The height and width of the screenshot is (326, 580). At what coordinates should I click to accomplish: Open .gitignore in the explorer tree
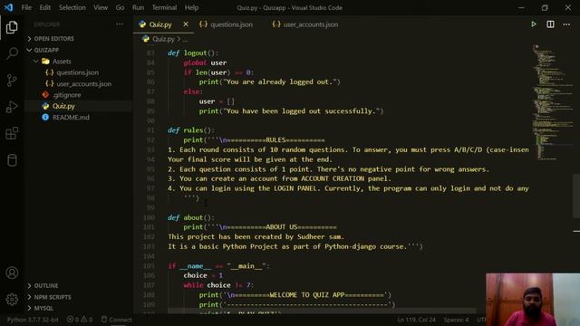pos(66,95)
